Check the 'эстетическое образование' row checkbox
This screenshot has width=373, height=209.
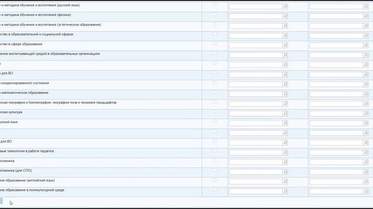[214, 24]
